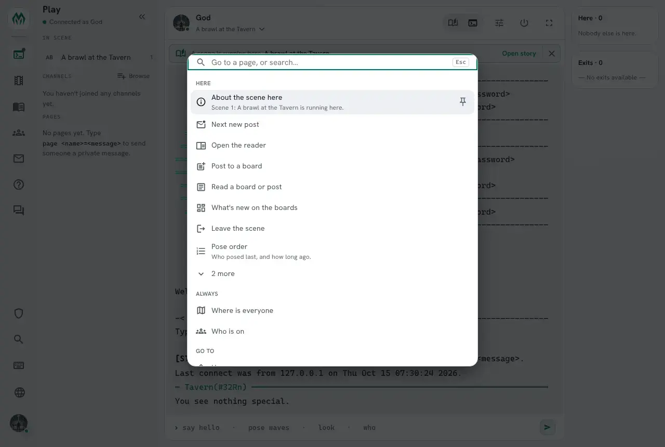
Task: Browse channels
Action: tap(134, 76)
